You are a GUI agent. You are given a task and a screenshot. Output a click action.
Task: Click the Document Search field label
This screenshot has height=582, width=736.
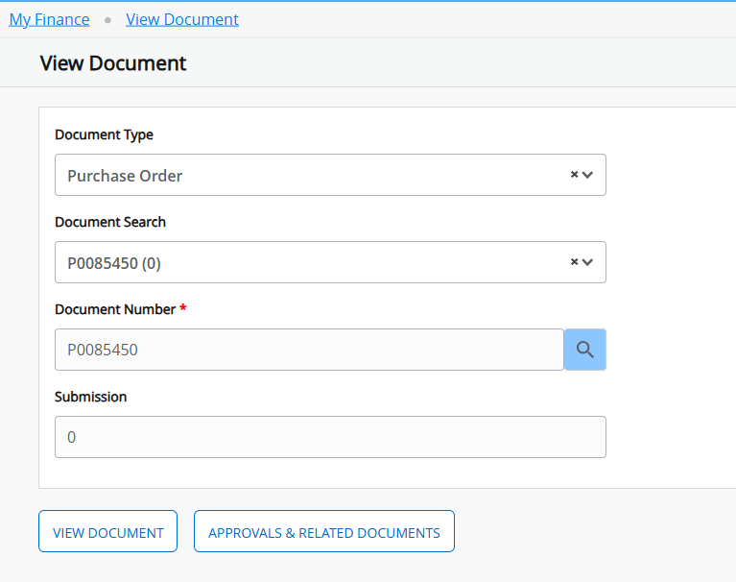coord(110,222)
